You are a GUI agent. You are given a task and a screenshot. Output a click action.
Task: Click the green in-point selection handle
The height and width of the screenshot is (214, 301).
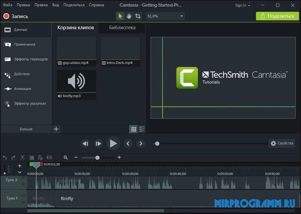(x=31, y=164)
